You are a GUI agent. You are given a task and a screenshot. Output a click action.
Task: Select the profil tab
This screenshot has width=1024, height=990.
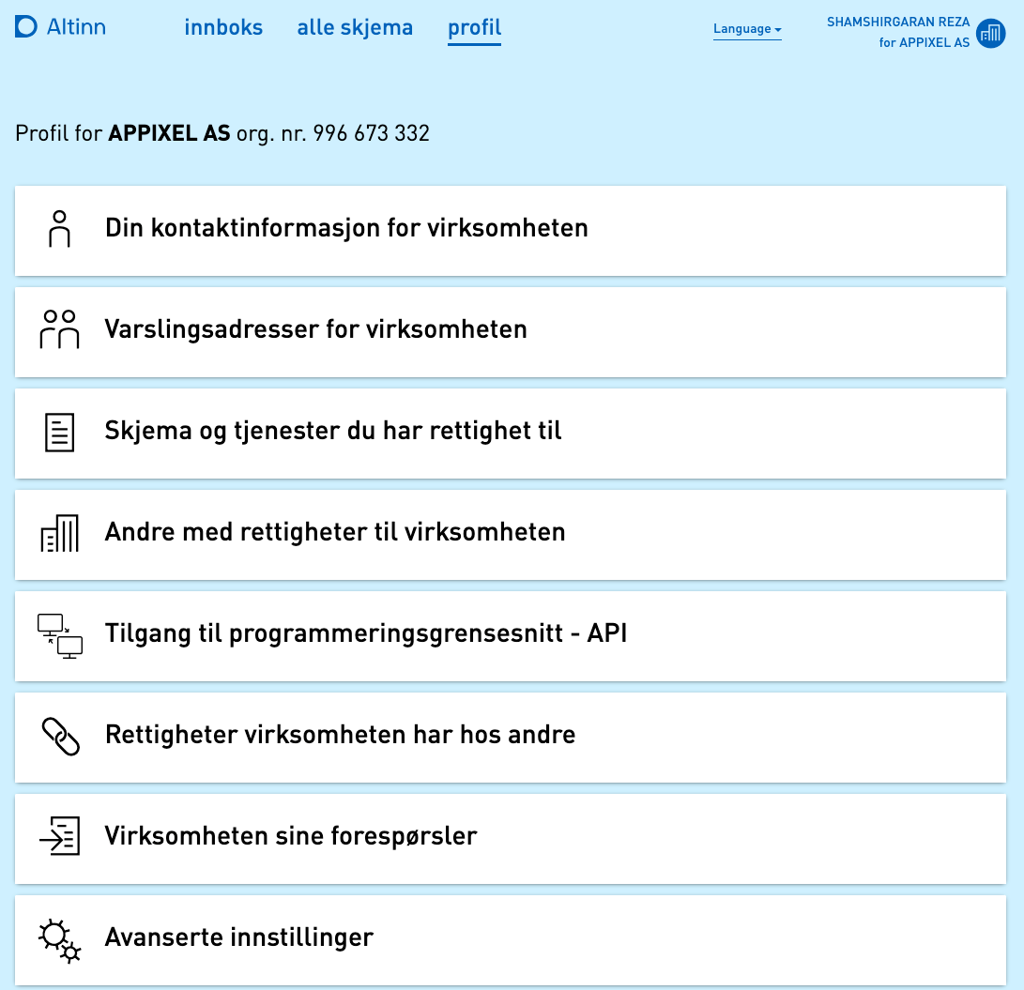coord(474,28)
